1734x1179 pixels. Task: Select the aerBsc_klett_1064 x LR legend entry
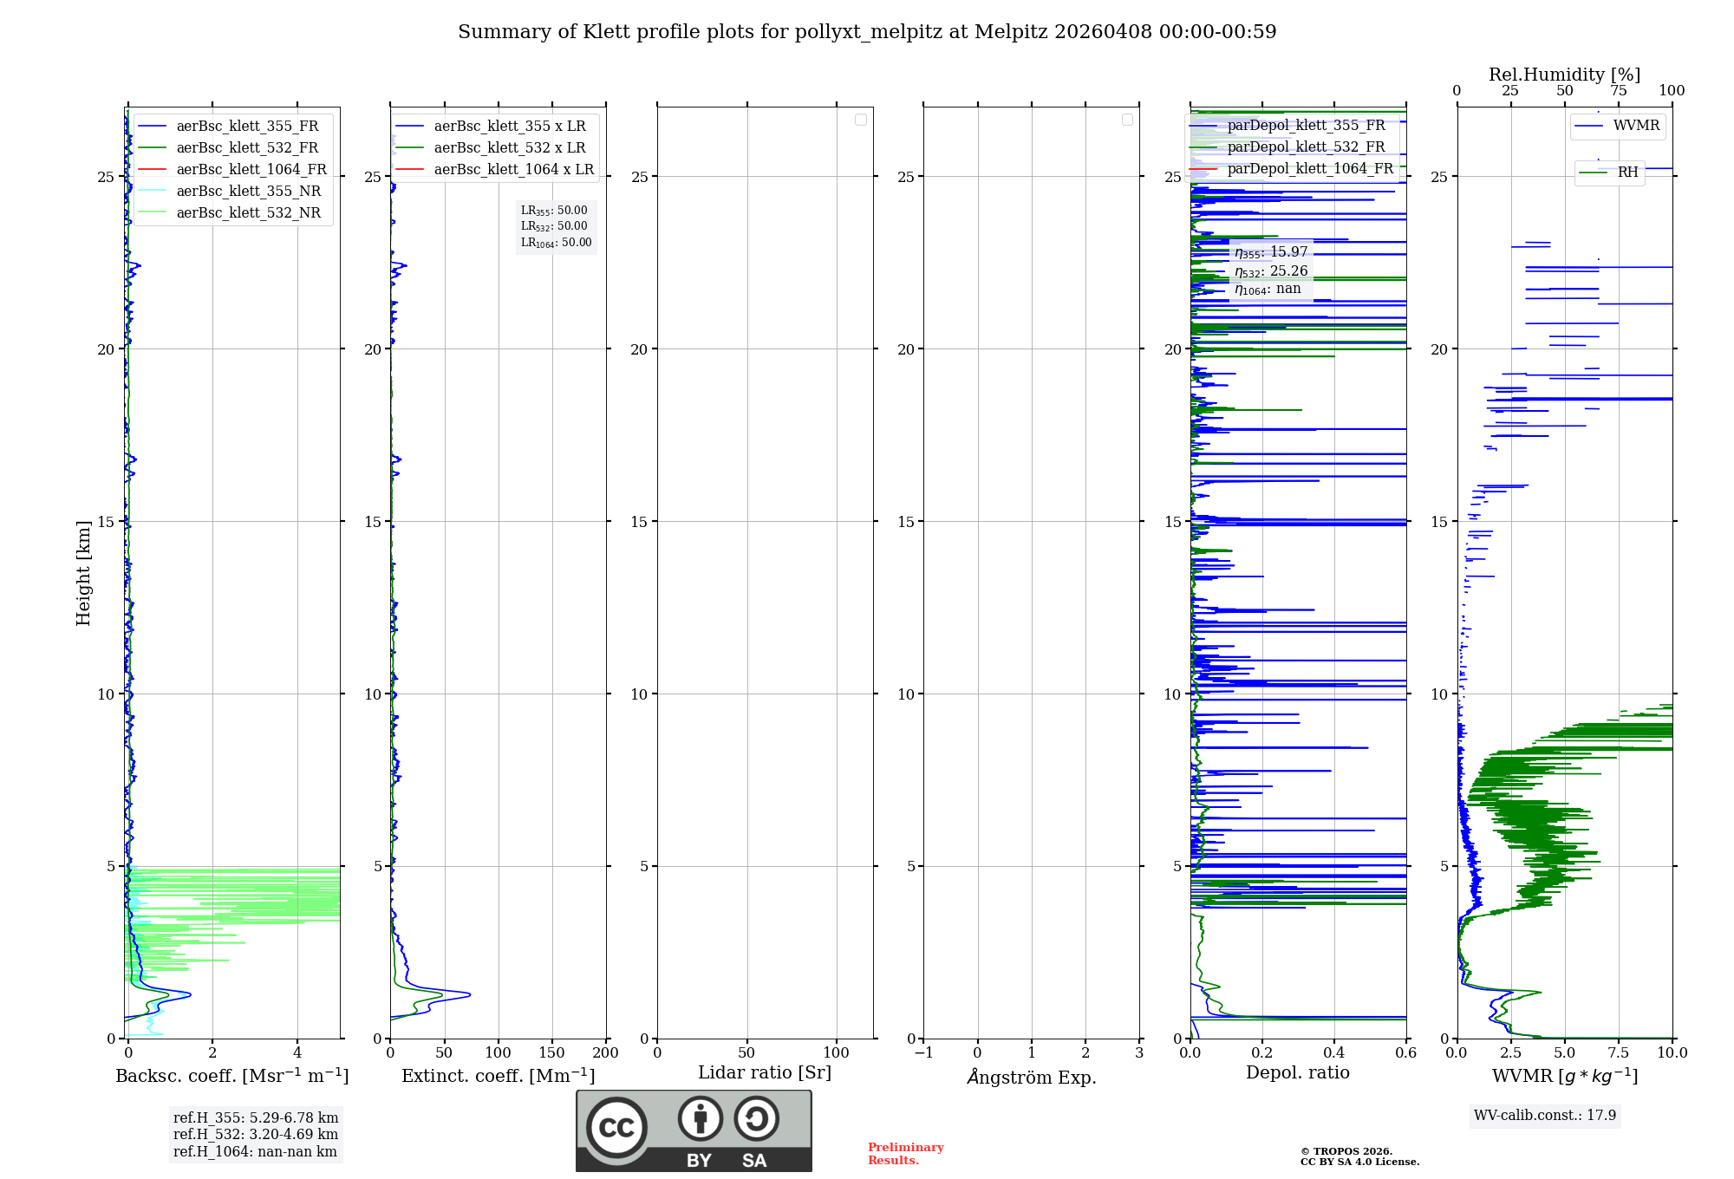513,169
